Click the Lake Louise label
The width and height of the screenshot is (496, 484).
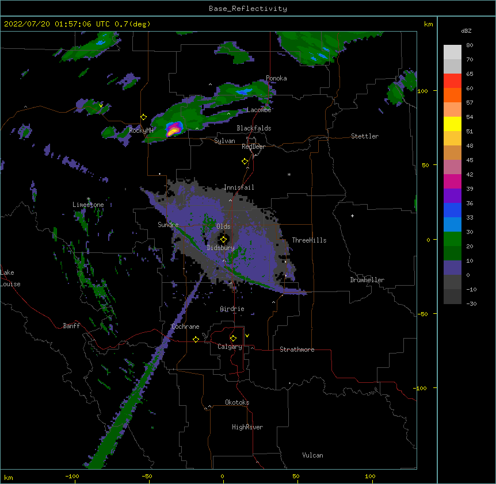(x=10, y=278)
